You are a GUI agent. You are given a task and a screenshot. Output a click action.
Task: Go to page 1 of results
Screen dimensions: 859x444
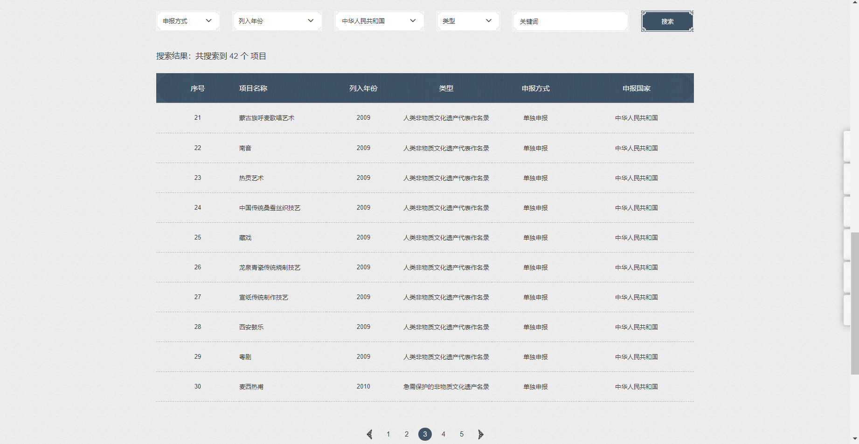tap(388, 434)
